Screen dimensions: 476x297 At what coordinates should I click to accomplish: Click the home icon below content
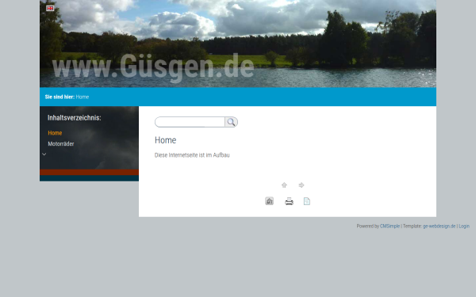click(x=269, y=201)
